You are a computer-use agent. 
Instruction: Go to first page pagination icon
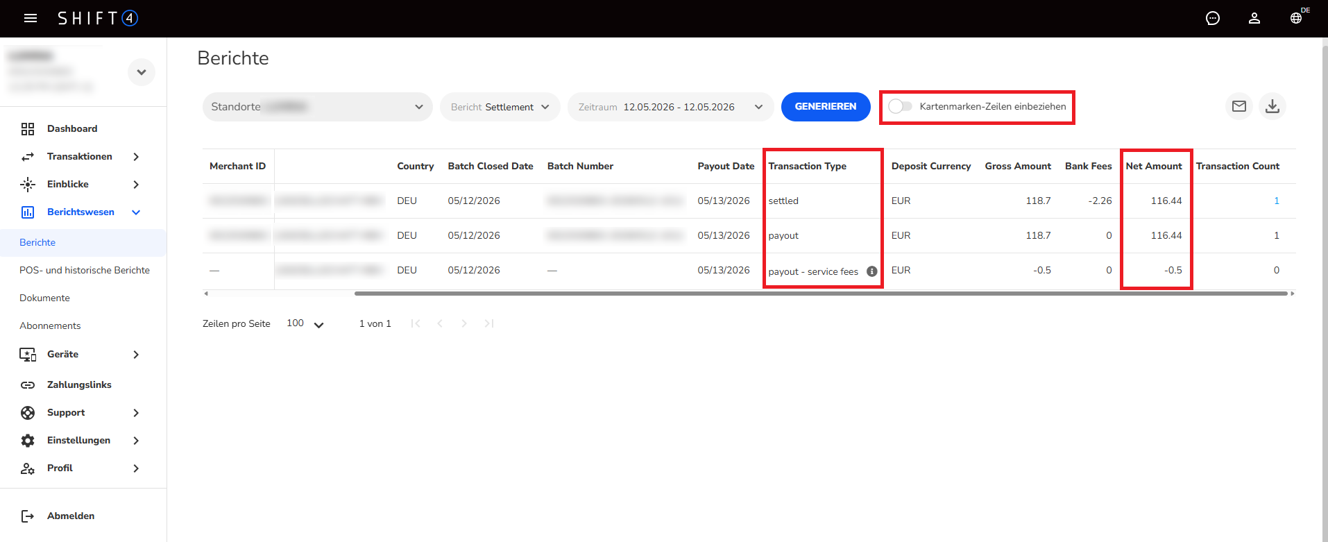tap(416, 323)
